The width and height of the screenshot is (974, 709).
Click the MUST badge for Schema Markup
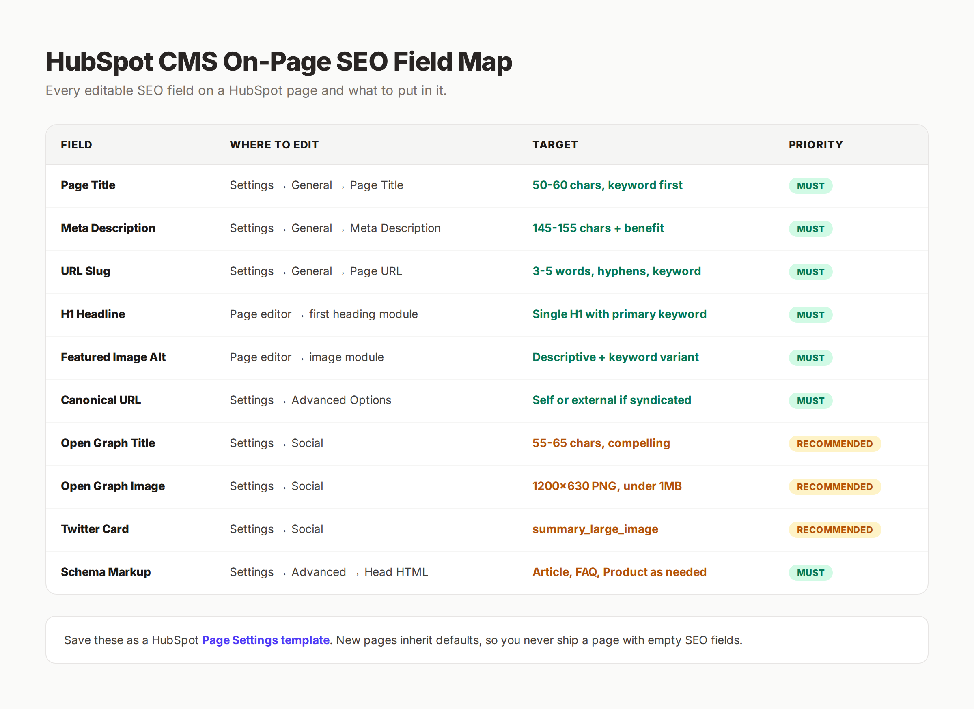(x=810, y=573)
